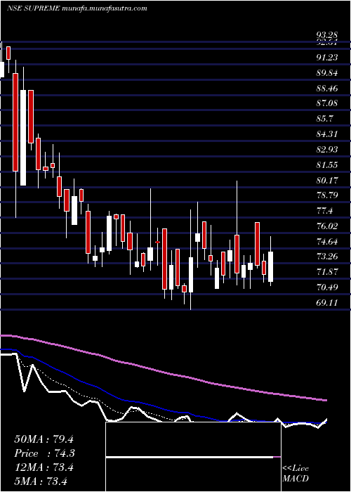The width and height of the screenshot is (351, 492).
Task: Open the <<Live MACD label
Action: tap(296, 473)
